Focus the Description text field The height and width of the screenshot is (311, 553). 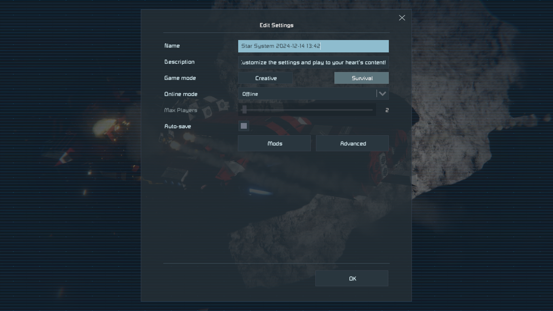point(313,62)
